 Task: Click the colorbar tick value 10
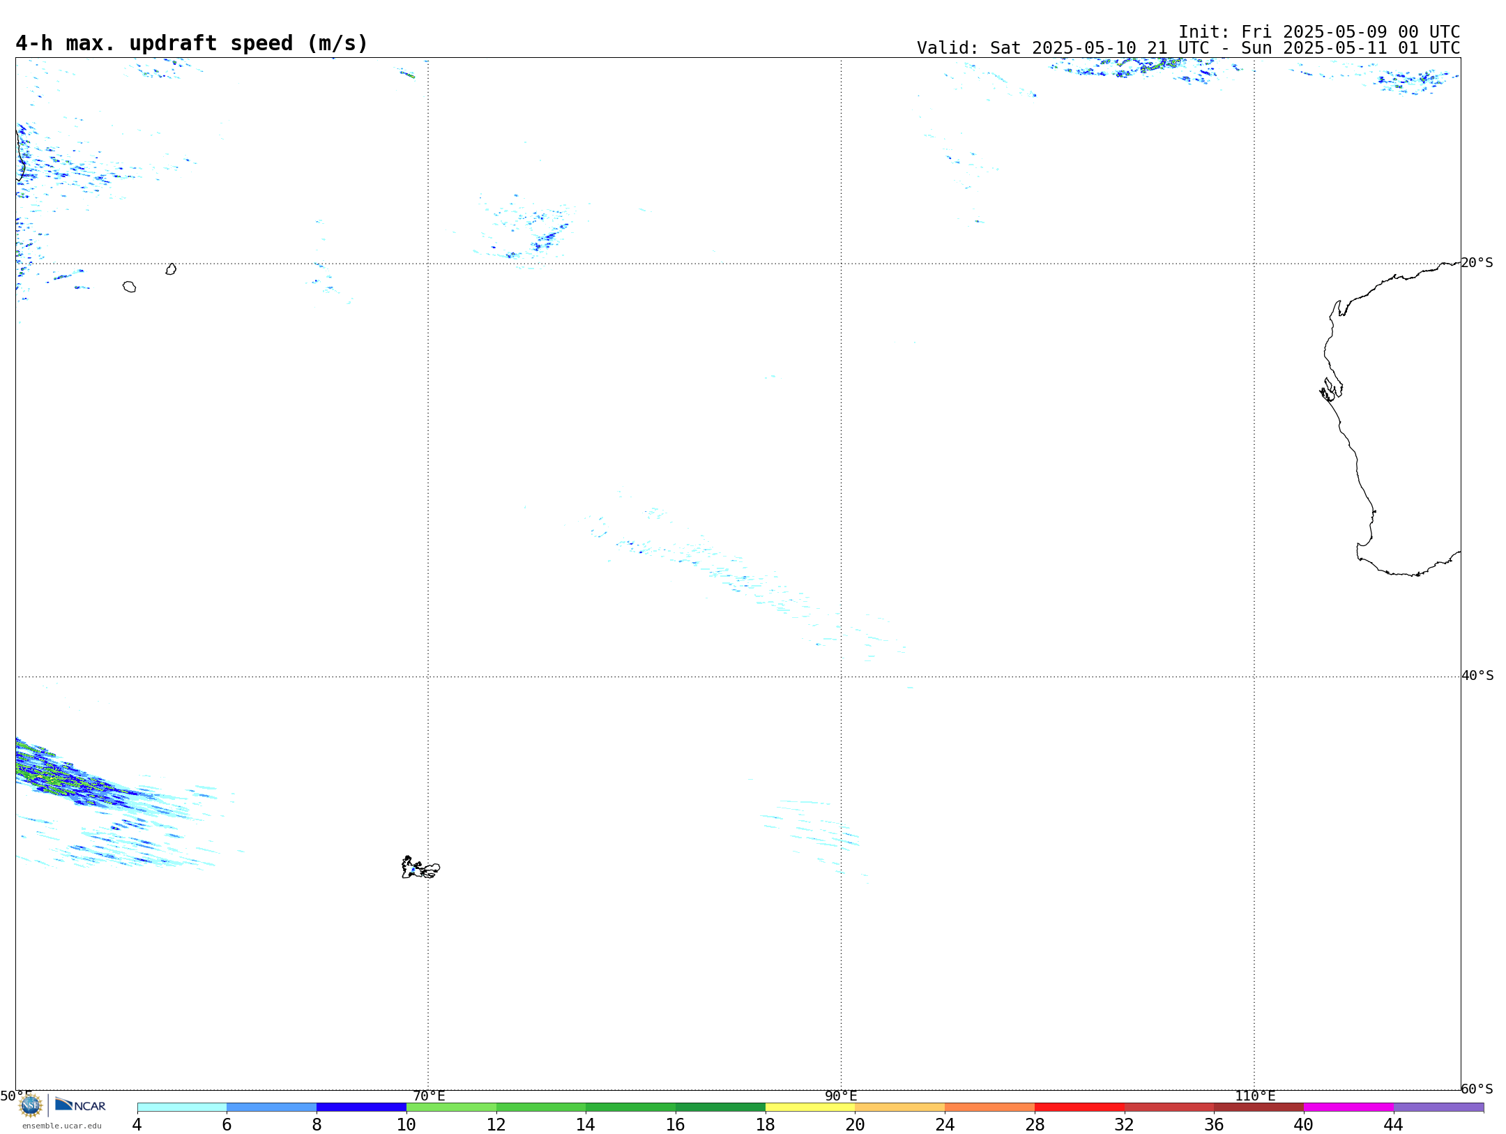pyautogui.click(x=406, y=1124)
